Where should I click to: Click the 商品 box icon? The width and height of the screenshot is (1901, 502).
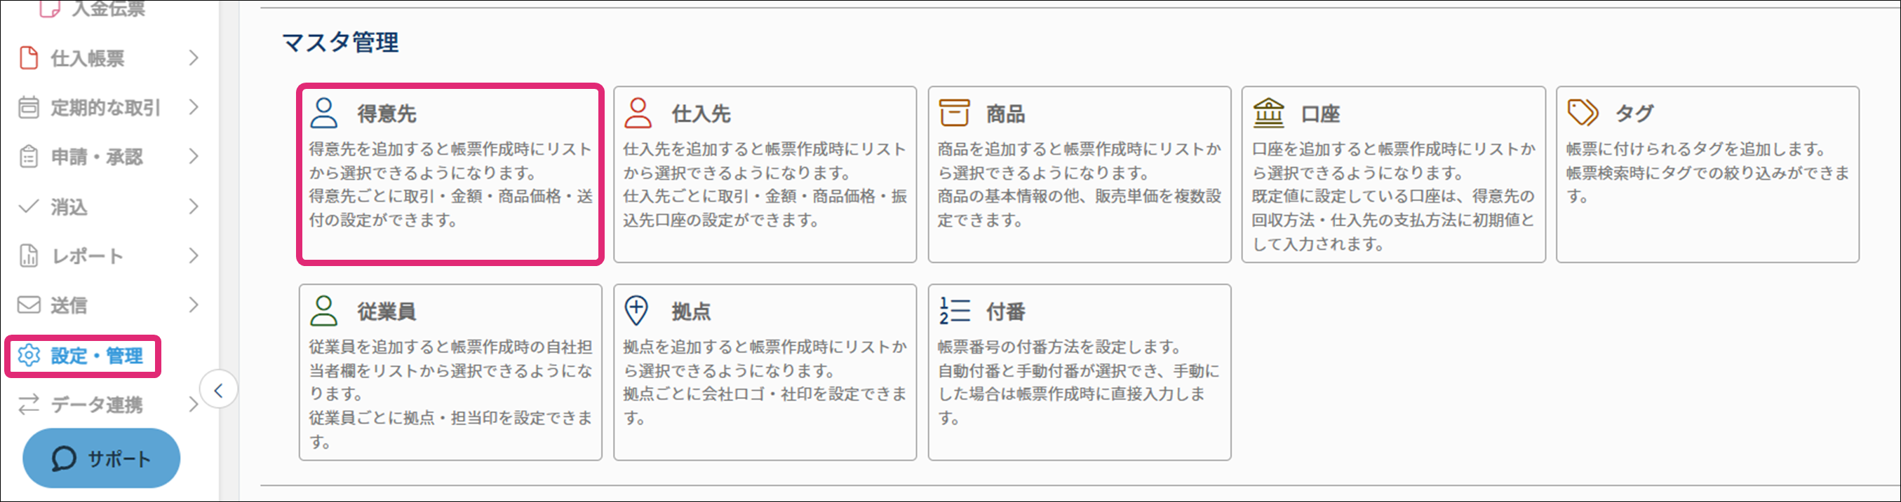point(953,113)
